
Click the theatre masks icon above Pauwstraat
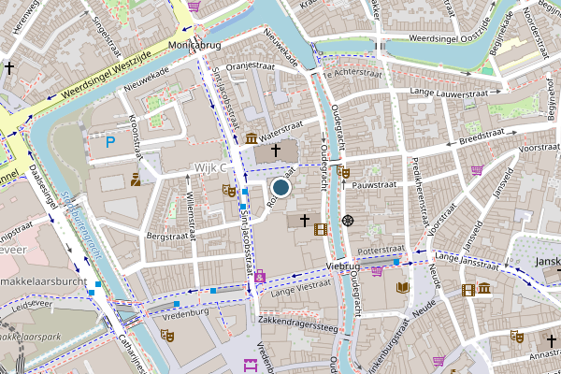[x=343, y=172]
